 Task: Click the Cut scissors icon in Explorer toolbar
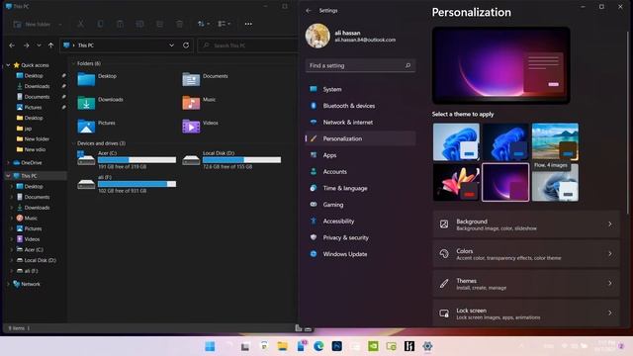coord(81,24)
